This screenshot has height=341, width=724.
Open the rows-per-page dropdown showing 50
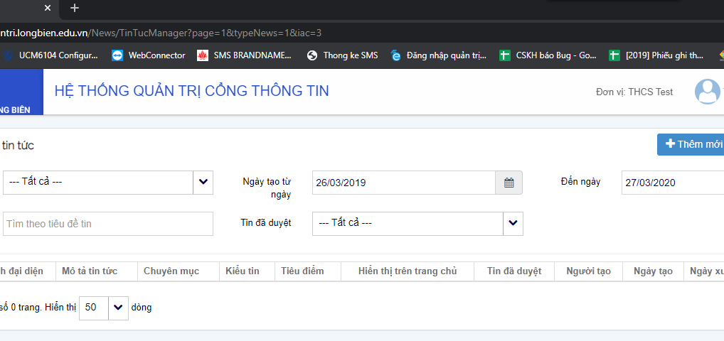click(x=118, y=308)
